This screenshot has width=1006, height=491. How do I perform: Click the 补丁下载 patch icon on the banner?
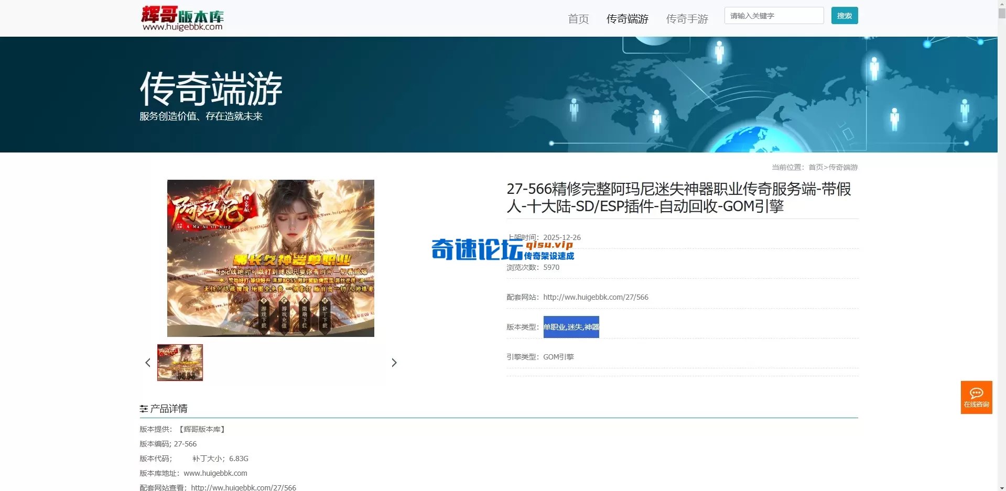(x=325, y=317)
